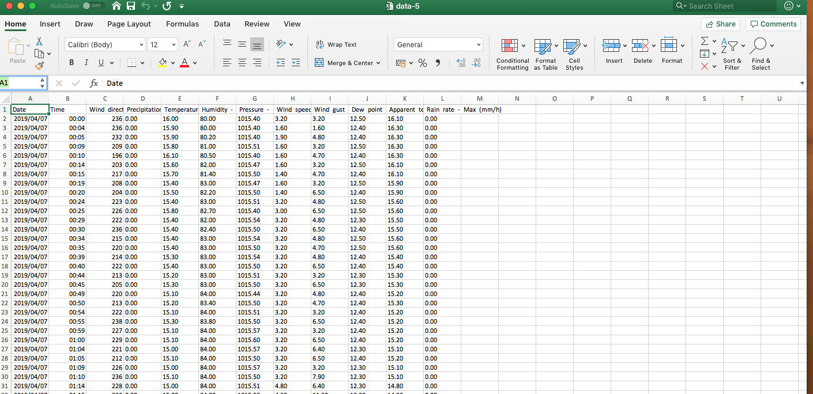
Task: Open the Page Layout tab
Action: [129, 24]
